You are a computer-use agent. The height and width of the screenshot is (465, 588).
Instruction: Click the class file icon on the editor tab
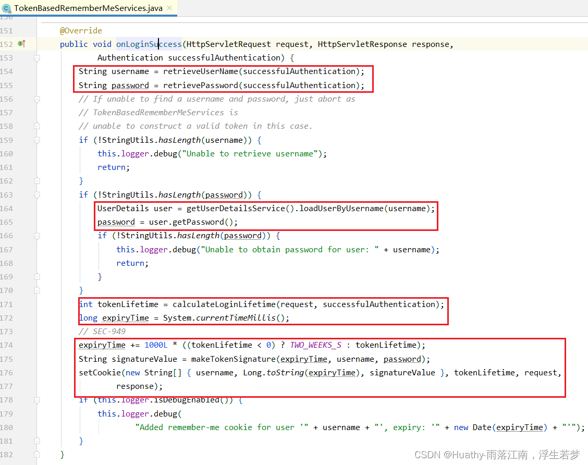6,8
